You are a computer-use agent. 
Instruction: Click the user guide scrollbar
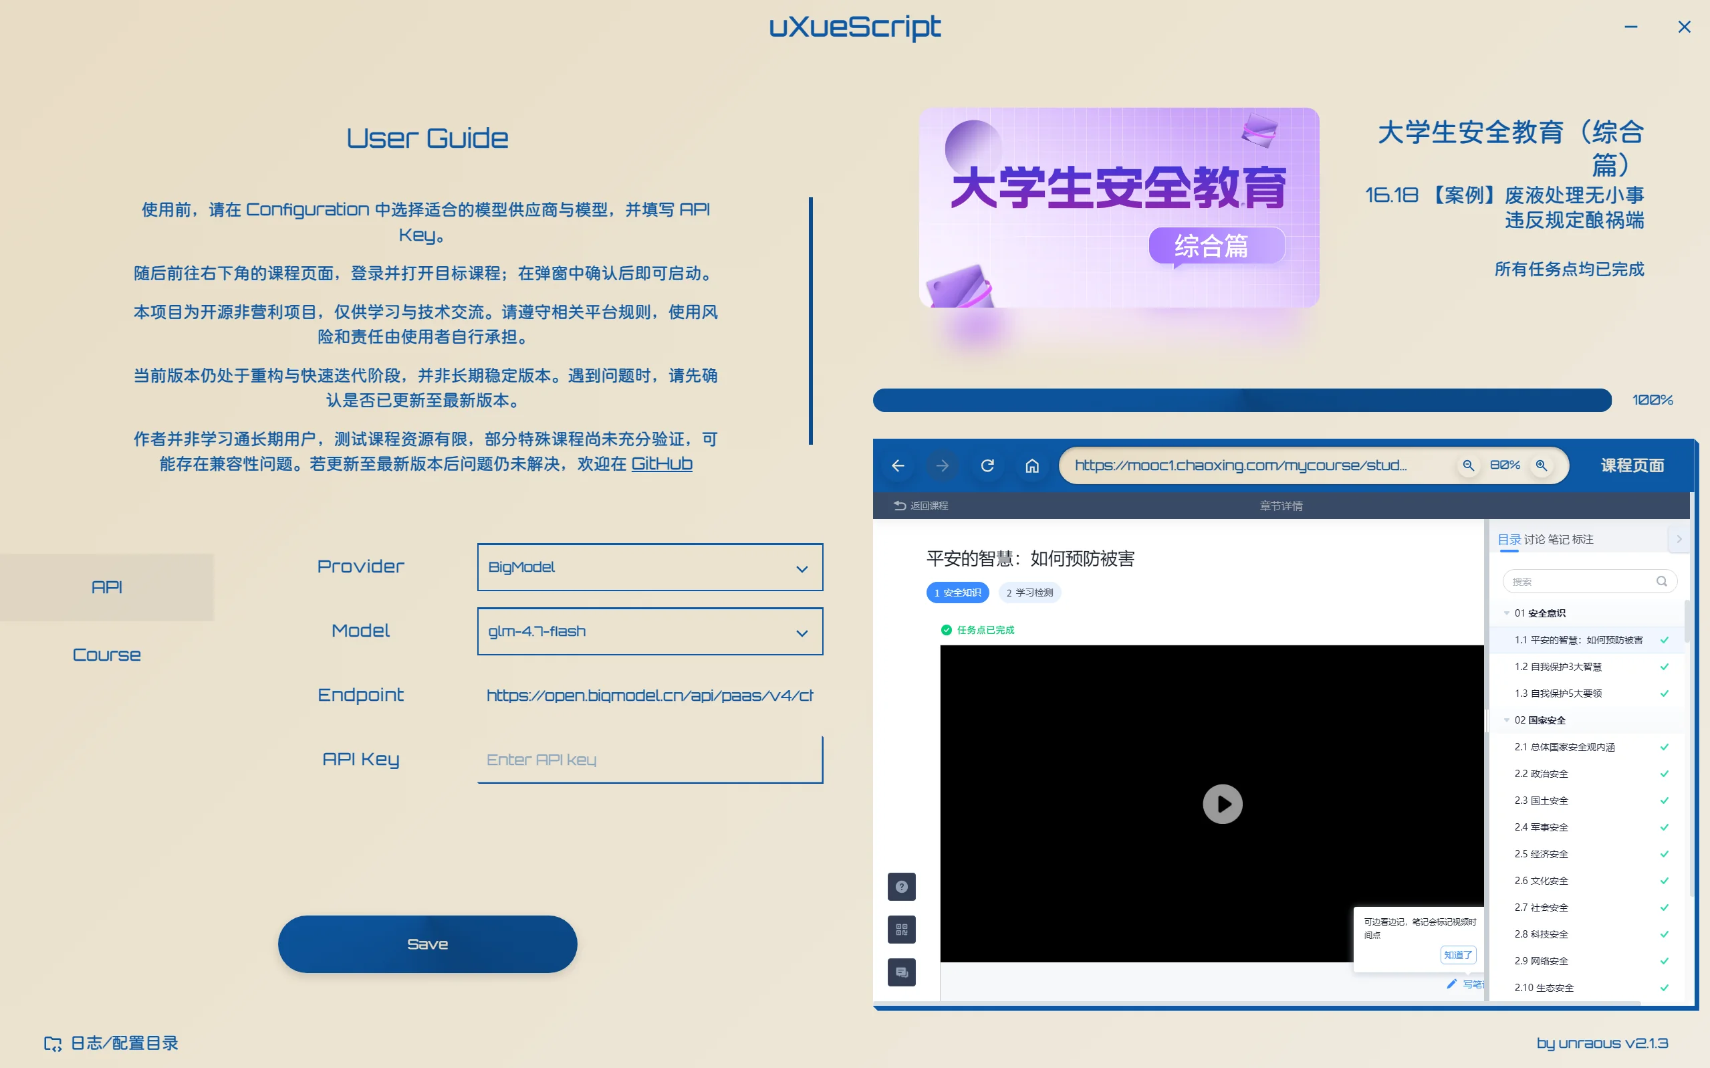point(810,321)
